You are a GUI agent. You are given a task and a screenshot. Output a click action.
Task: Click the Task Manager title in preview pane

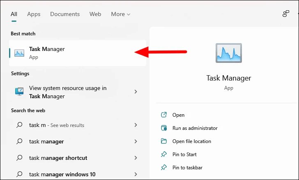[229, 78]
